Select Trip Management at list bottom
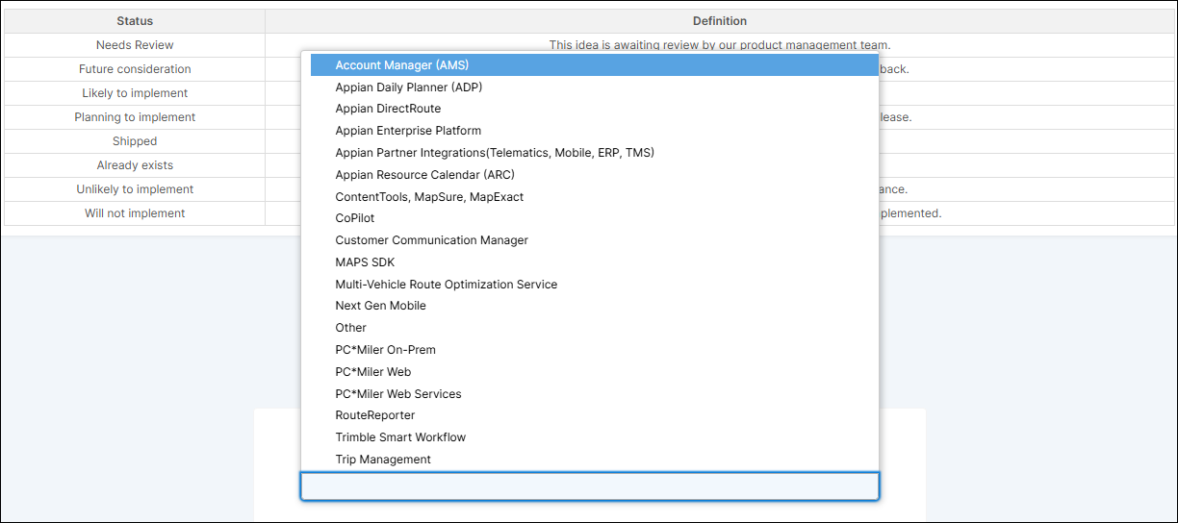1178x523 pixels. [x=383, y=460]
